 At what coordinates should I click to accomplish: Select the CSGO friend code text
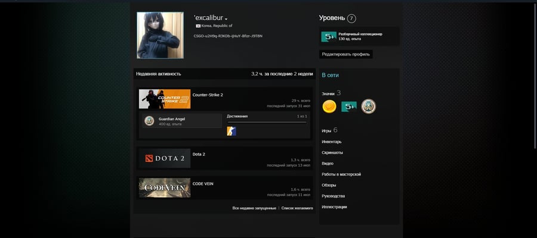click(x=228, y=36)
